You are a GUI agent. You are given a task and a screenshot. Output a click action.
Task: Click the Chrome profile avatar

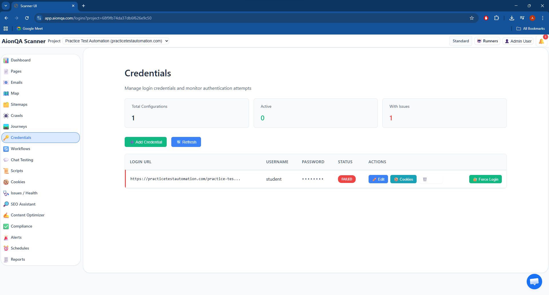(532, 18)
